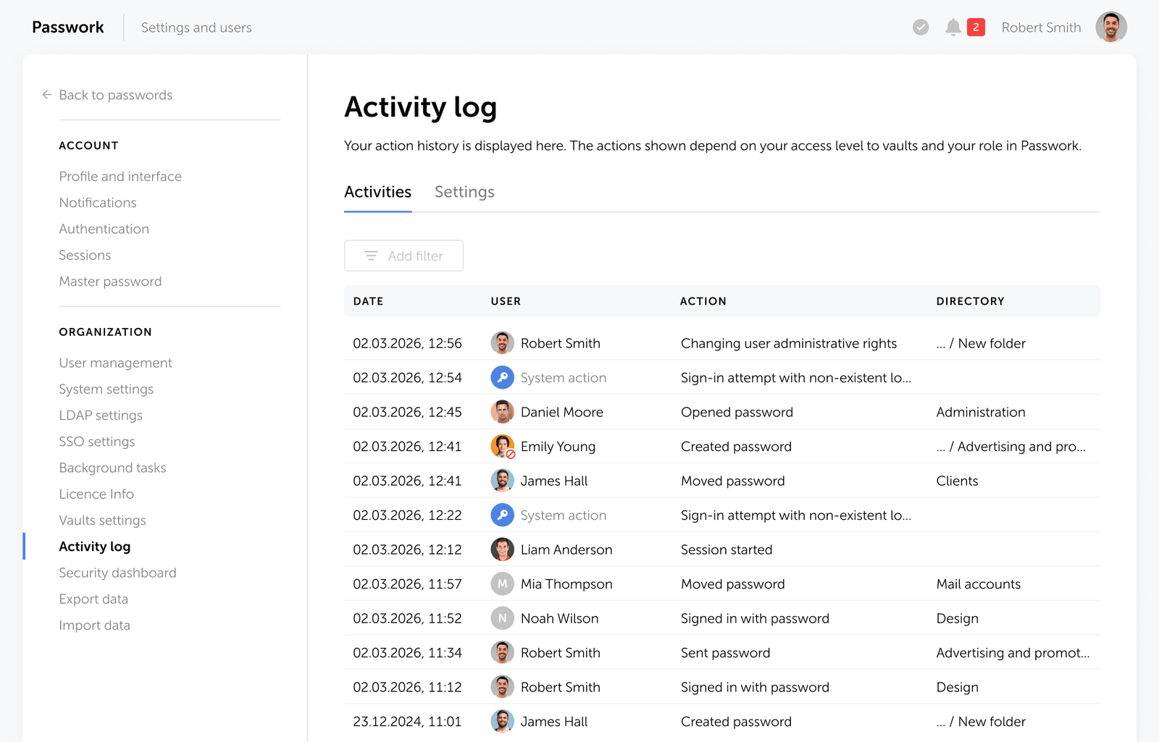
Task: Open Profile and interface settings
Action: [120, 177]
